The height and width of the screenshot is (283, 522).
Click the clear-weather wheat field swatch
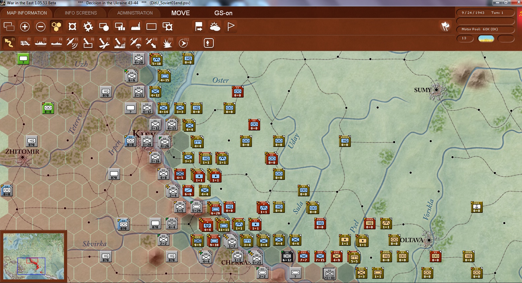[486, 39]
